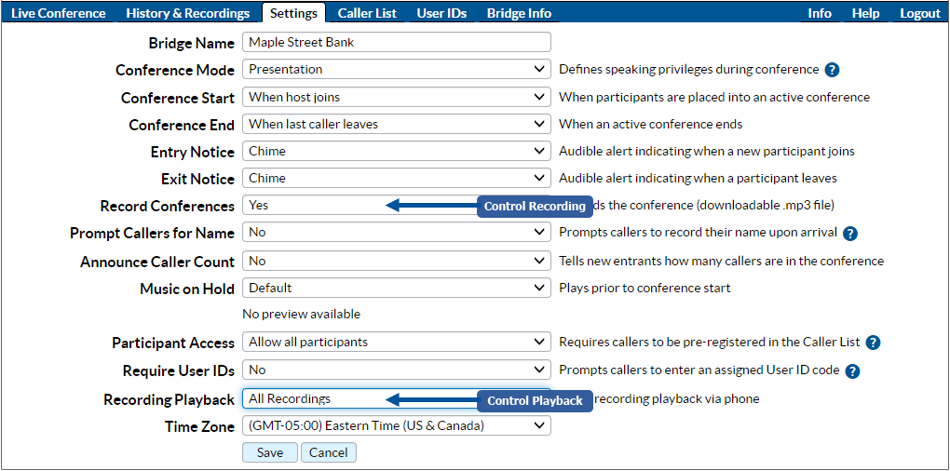Switch to the Live Conference tab

pyautogui.click(x=59, y=13)
